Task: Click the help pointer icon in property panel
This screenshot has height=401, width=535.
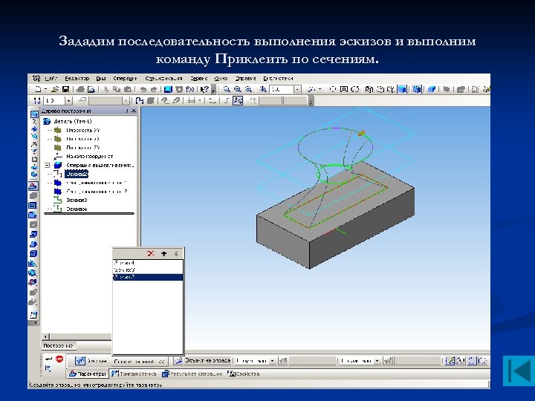Action: tap(48, 368)
